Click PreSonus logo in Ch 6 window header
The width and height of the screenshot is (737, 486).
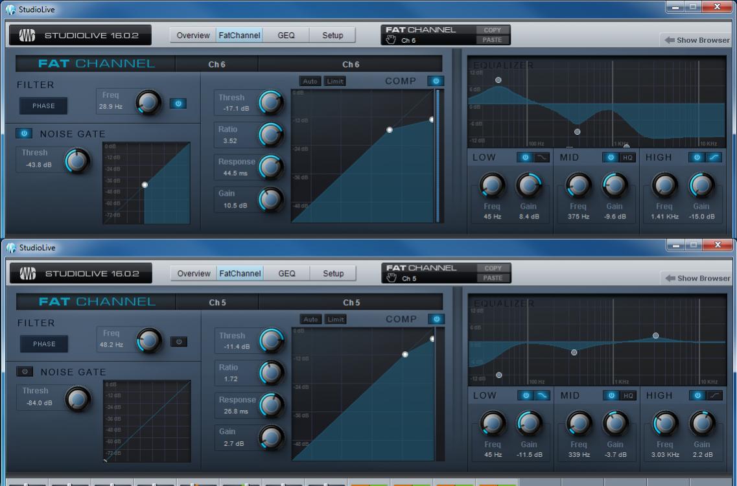(27, 35)
